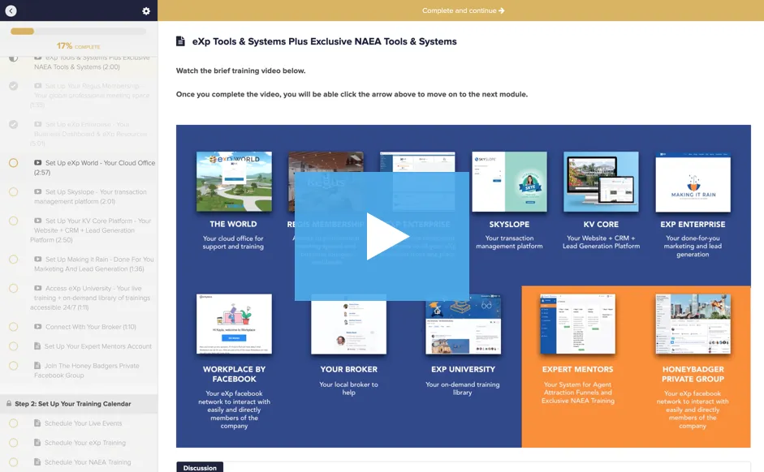Image resolution: width=764 pixels, height=472 pixels.
Task: Click Complete and continue button
Action: tap(463, 11)
